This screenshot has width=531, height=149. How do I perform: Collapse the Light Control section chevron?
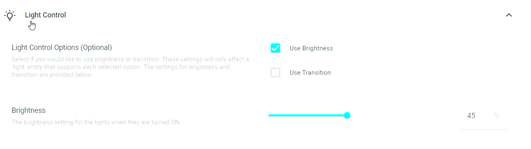509,15
